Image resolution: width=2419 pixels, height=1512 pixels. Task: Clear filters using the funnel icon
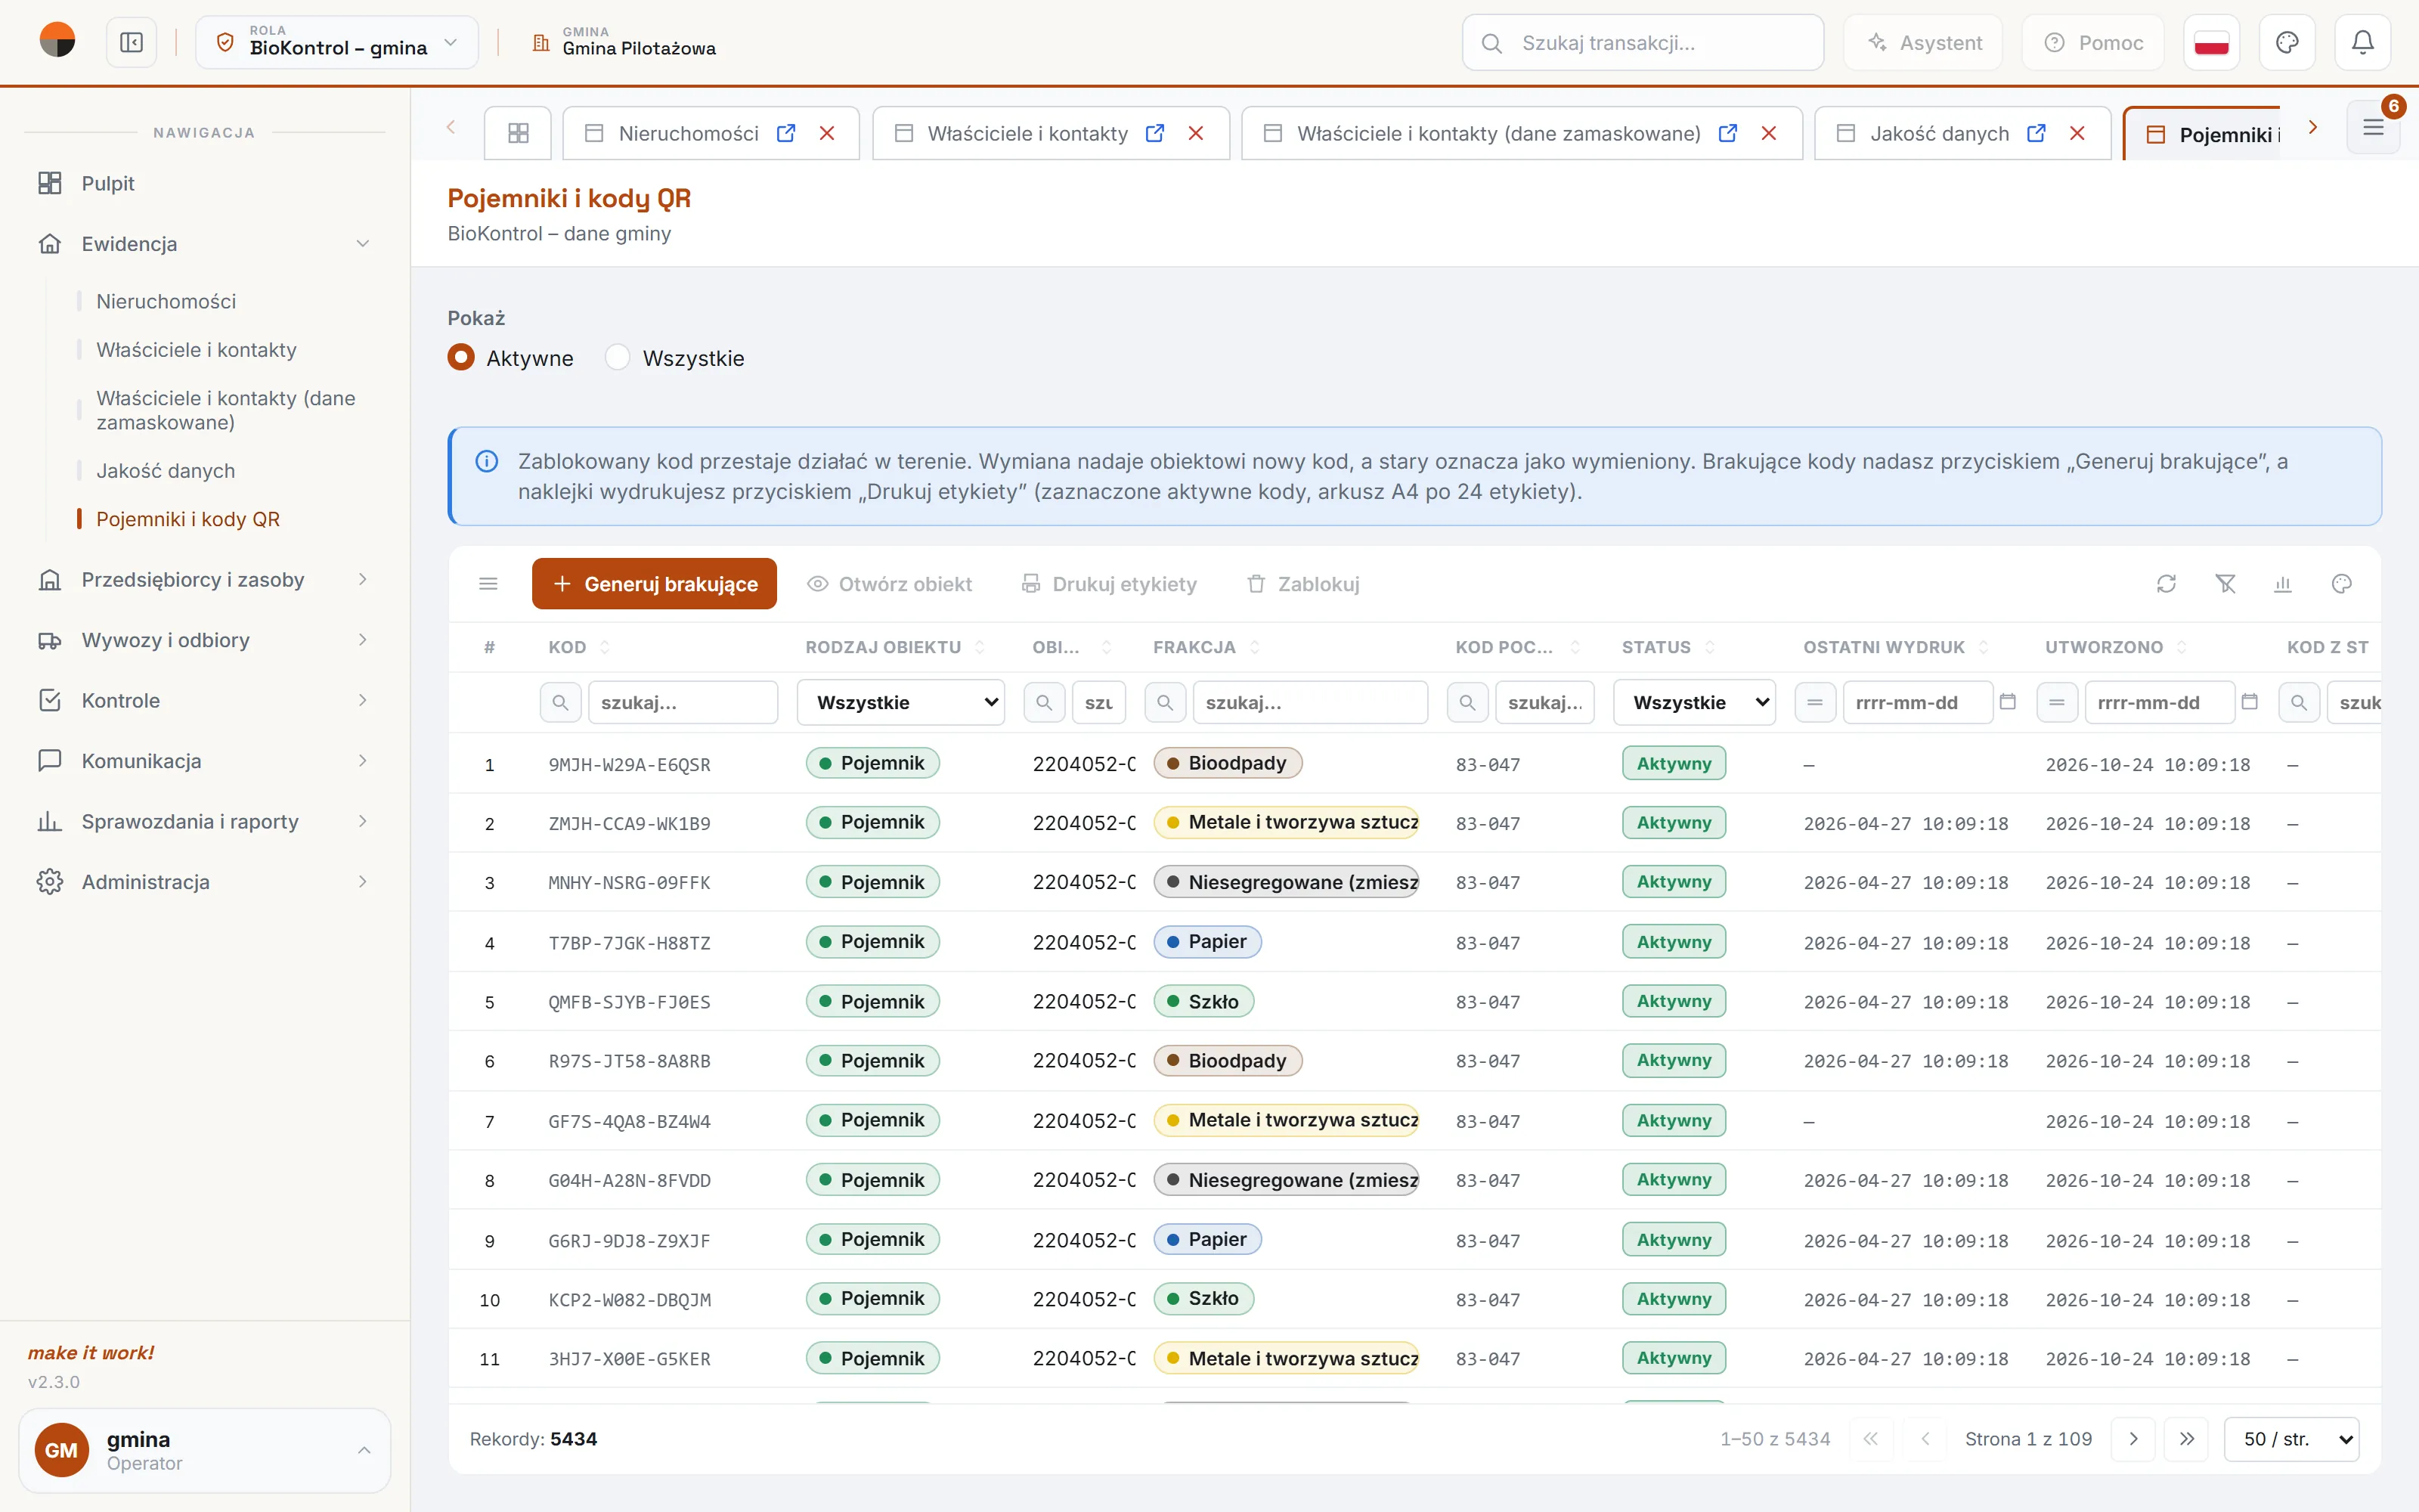2225,584
